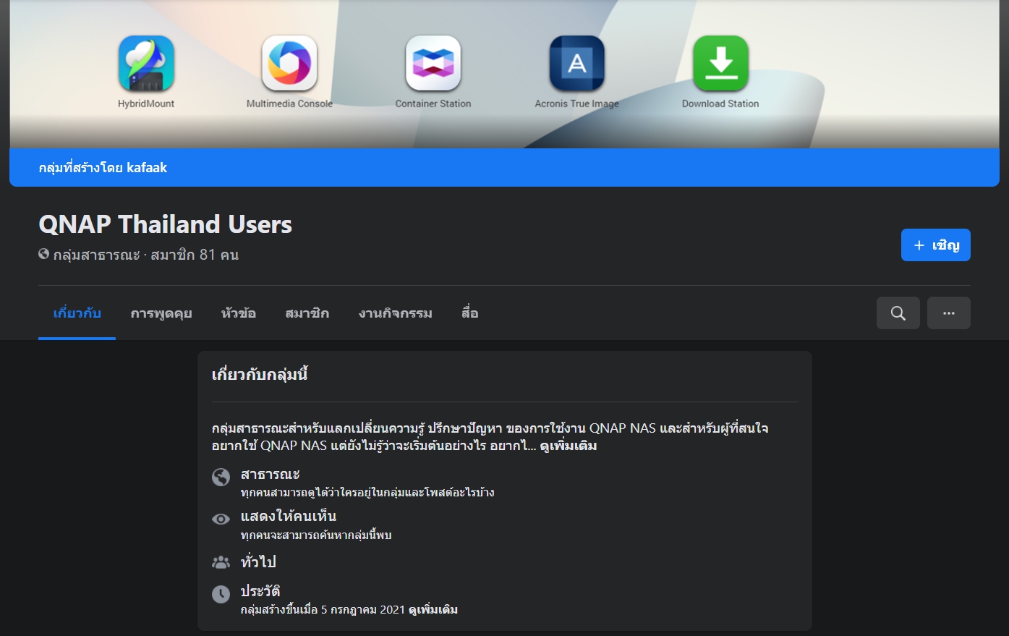Click ดูเพิ่มเติม next to the 2021 creation date

433,609
